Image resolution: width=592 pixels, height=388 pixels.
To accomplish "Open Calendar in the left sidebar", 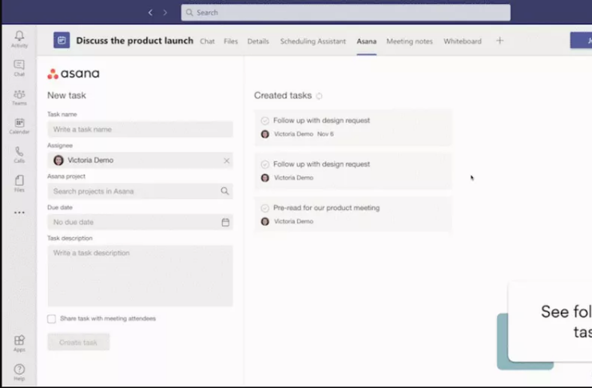I will [19, 126].
